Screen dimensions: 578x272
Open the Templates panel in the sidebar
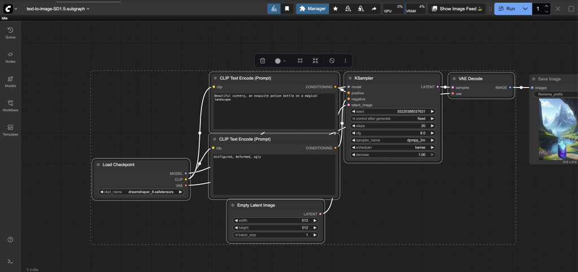tap(10, 129)
